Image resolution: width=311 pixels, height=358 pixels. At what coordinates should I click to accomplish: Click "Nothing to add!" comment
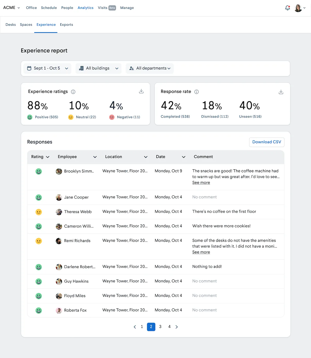pos(207,266)
